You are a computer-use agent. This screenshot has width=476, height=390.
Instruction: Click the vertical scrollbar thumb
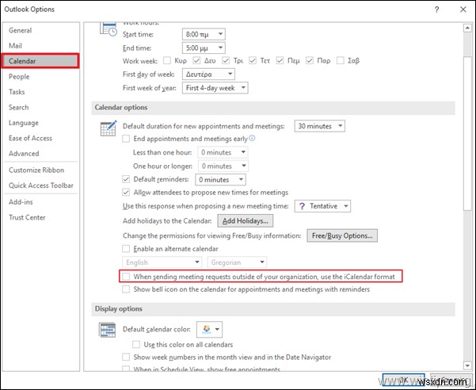(x=467, y=132)
